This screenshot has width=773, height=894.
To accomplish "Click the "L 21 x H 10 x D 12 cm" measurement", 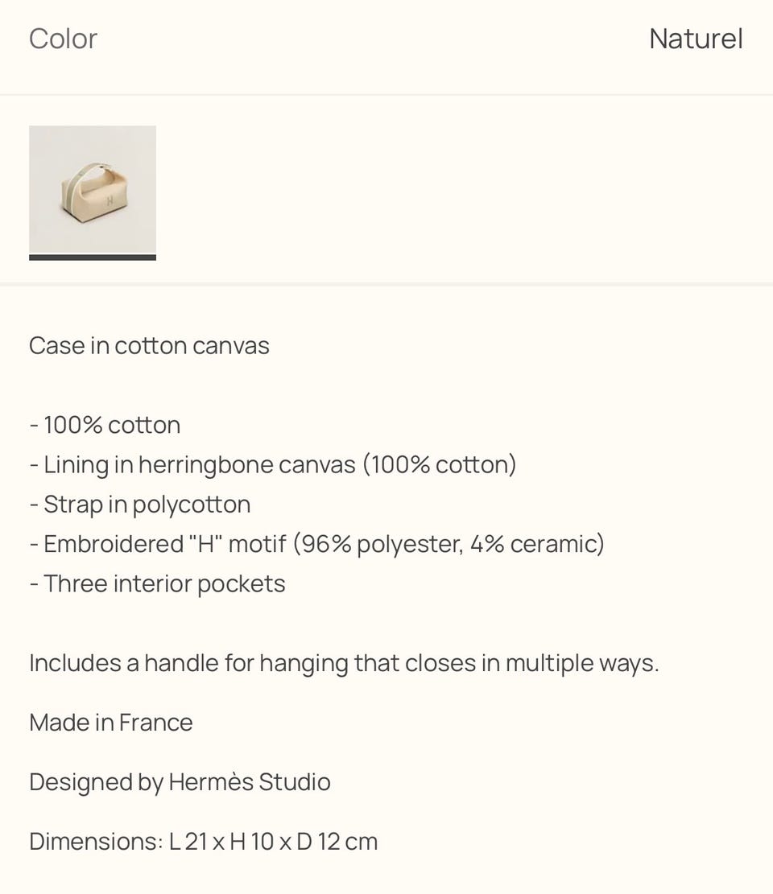I will (273, 842).
